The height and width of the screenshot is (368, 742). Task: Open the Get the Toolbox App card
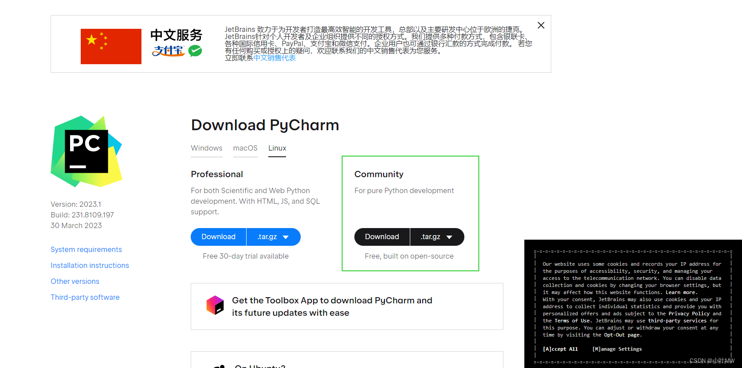pyautogui.click(x=347, y=306)
